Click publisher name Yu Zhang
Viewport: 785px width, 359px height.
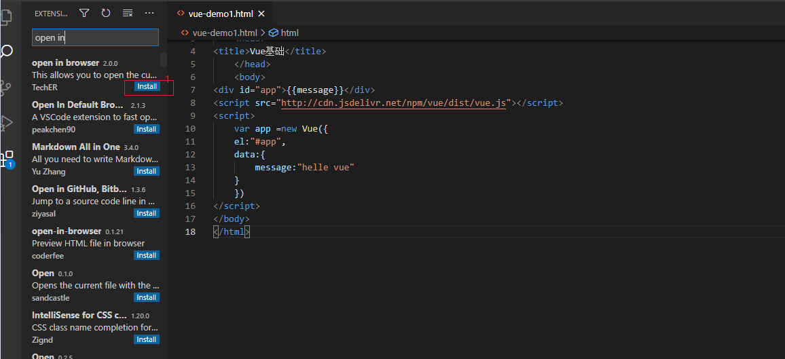(x=49, y=172)
